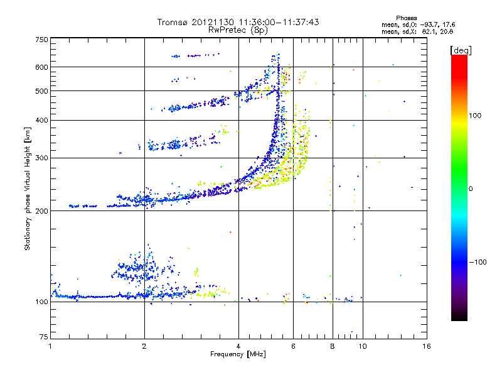Click the y-axis tick label '75'

point(44,337)
